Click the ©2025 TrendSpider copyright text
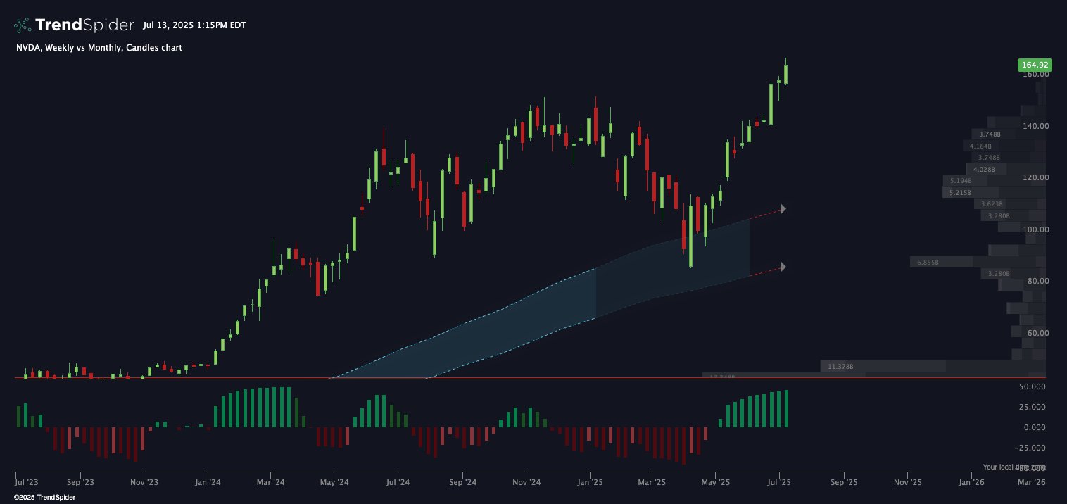 44,497
